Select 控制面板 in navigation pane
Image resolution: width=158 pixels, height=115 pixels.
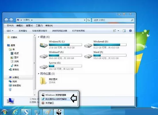tap(15, 85)
